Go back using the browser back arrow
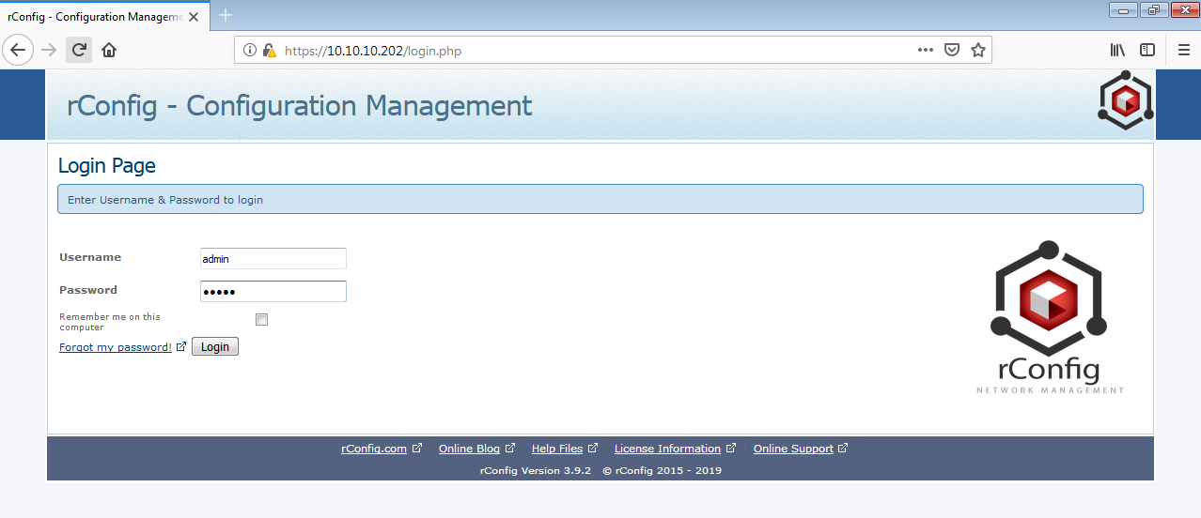Viewport: 1201px width, 518px height. coord(18,50)
